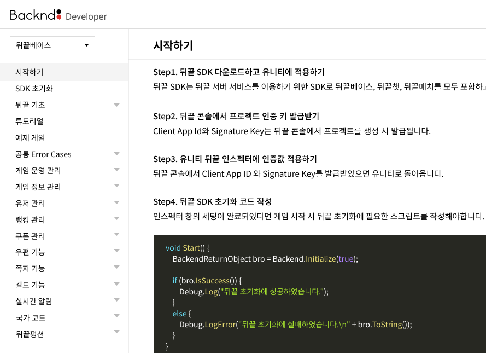Viewport: 486px width, 353px height.
Task: Open the 예제 게임 page
Action: (x=30, y=138)
